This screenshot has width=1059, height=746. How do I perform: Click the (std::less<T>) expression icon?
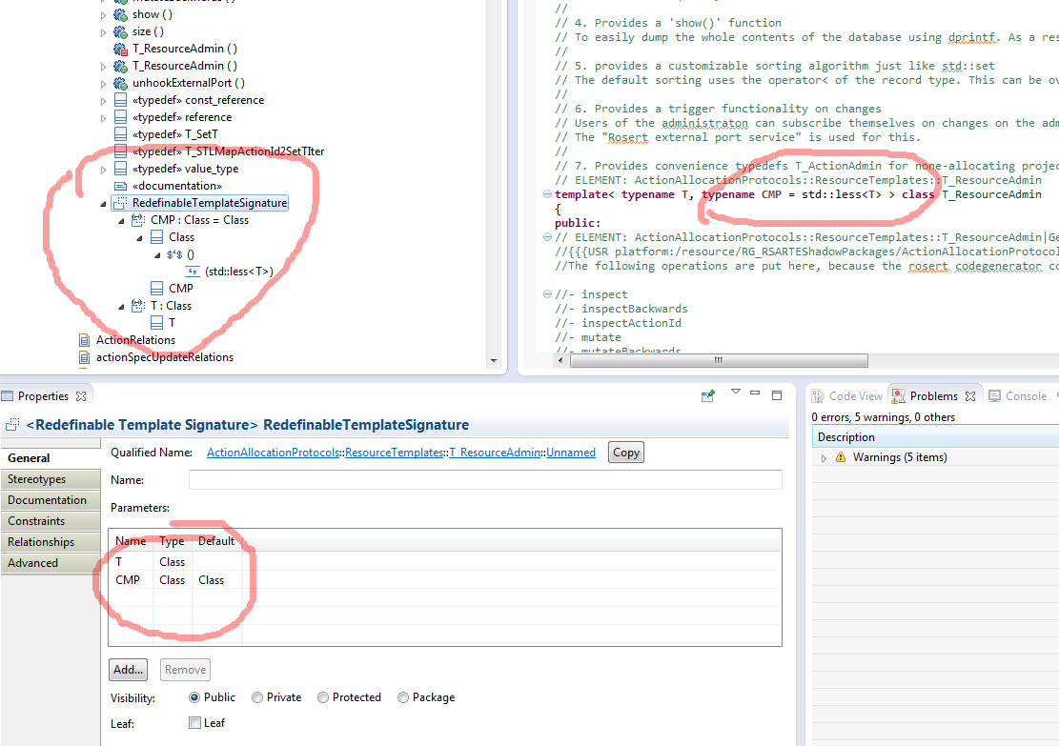(192, 272)
